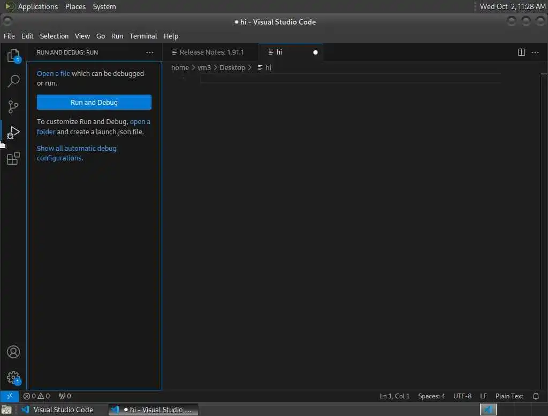Open the Extensions view icon

13,158
